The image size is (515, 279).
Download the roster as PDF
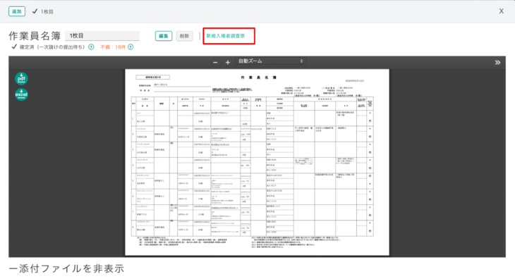[x=21, y=78]
